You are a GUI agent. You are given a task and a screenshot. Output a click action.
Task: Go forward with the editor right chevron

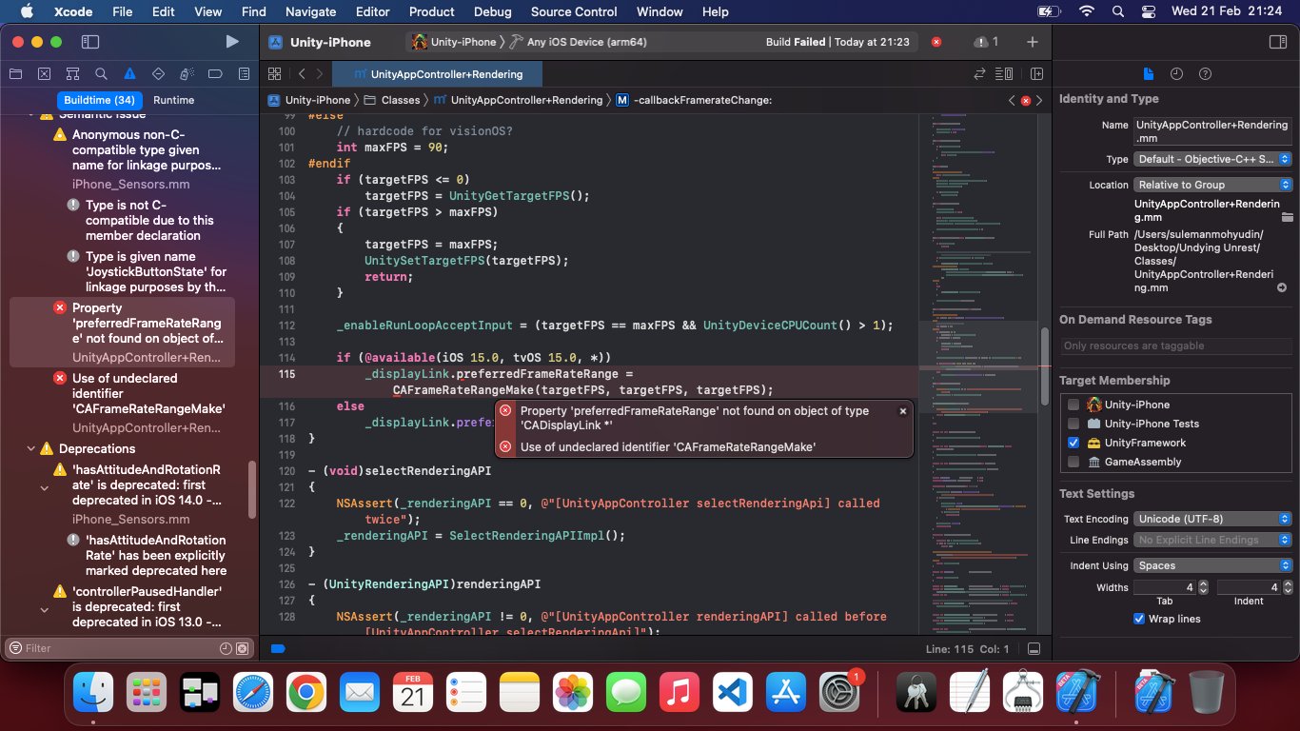click(x=321, y=74)
